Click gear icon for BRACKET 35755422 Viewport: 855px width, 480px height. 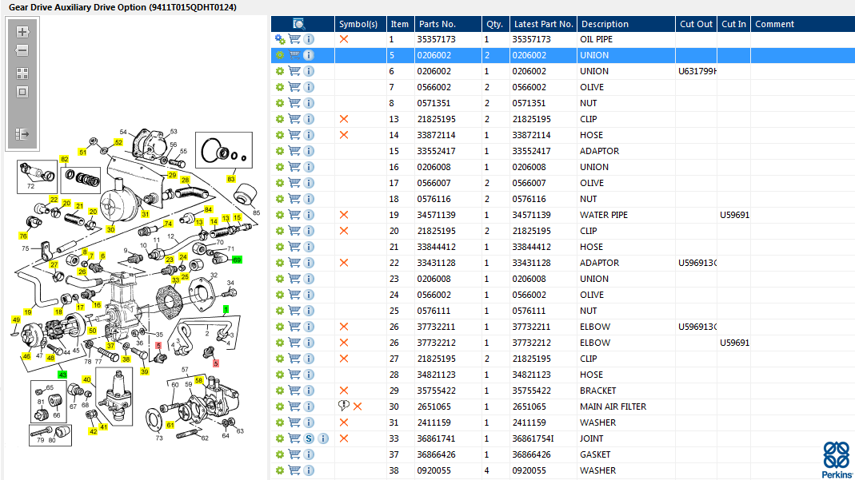pyautogui.click(x=280, y=391)
